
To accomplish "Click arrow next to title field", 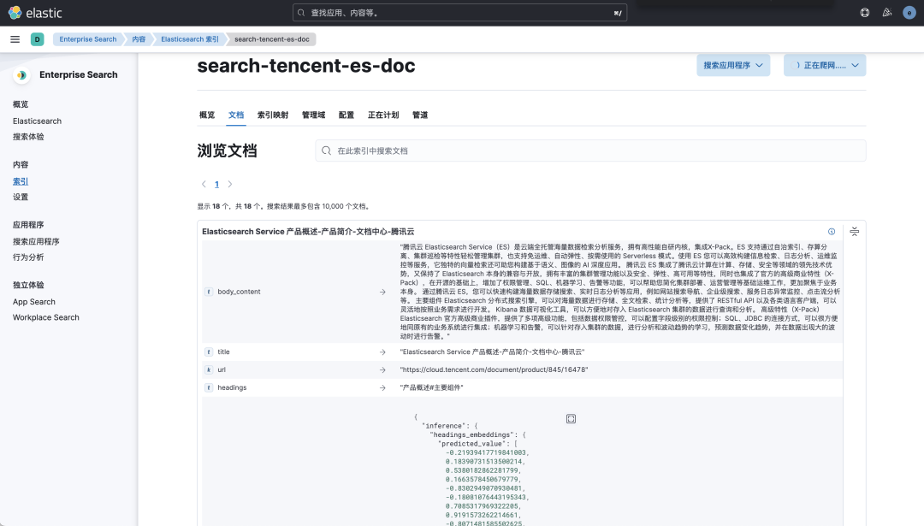I will tap(382, 352).
